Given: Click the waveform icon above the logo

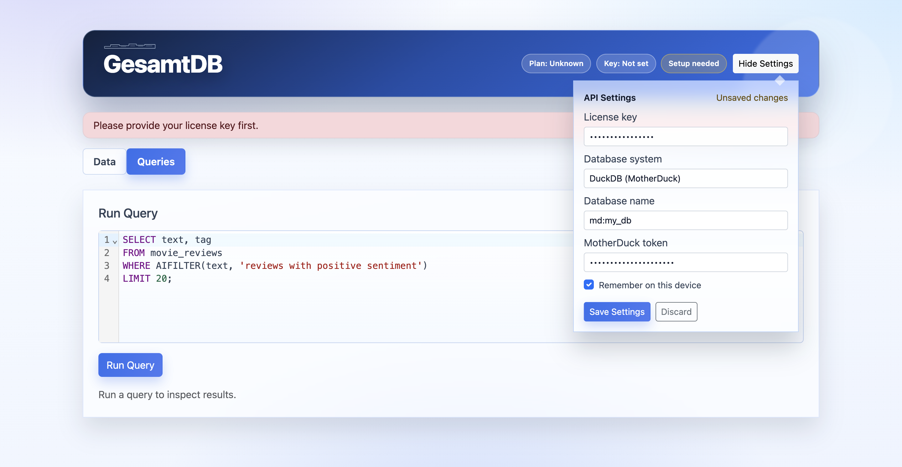Looking at the screenshot, I should [130, 46].
